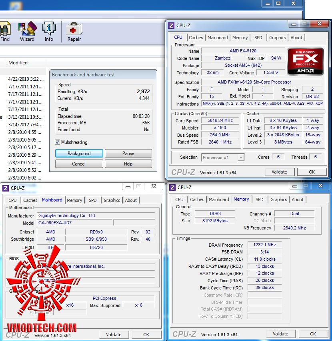Click the SB910/950 southbridge value
This screenshot has width=332, height=341.
tap(96, 239)
